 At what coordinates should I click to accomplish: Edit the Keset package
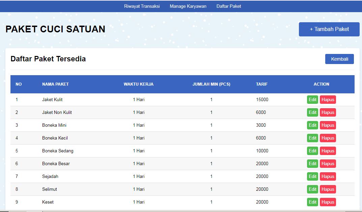click(312, 202)
